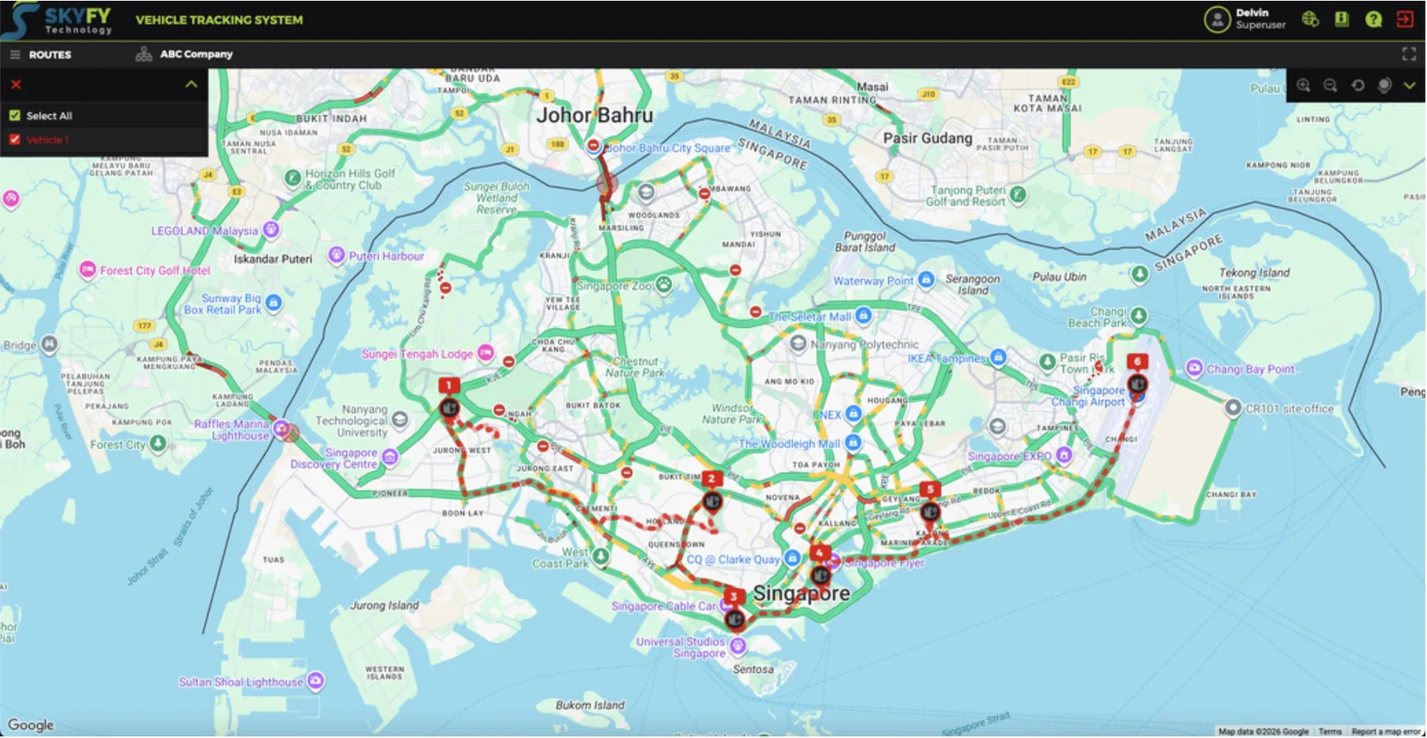
Task: Open the green info manual icon
Action: pos(1341,19)
